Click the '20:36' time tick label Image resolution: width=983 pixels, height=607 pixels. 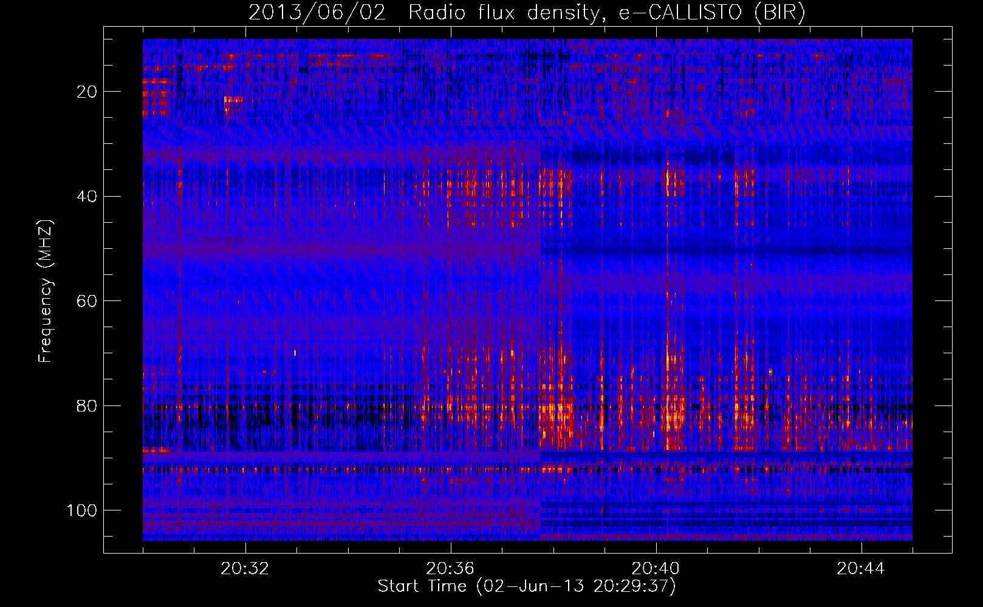(450, 569)
